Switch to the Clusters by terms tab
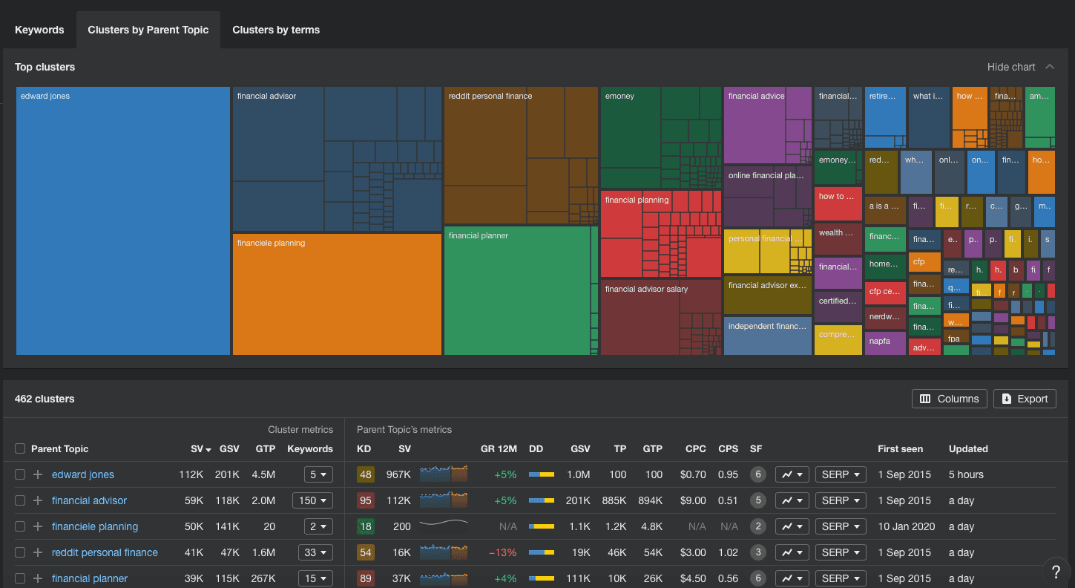 [276, 30]
